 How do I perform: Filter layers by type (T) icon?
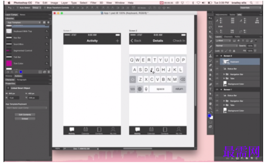tap(243, 41)
